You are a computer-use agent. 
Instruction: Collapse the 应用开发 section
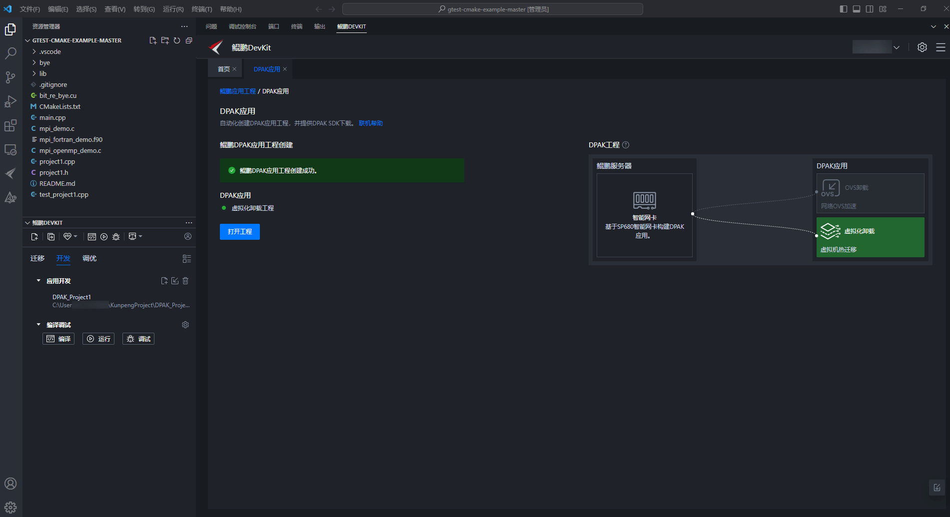pyautogui.click(x=38, y=281)
